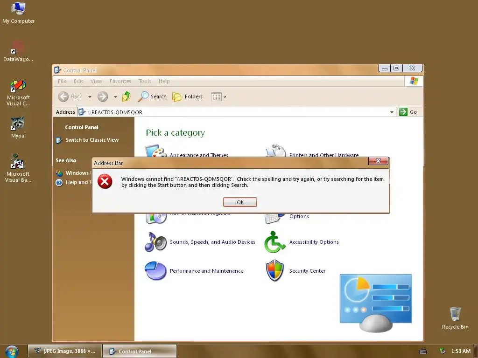The image size is (478, 358).
Task: Click the Sounds, Speech, and Audio Devices link
Action: (212, 242)
